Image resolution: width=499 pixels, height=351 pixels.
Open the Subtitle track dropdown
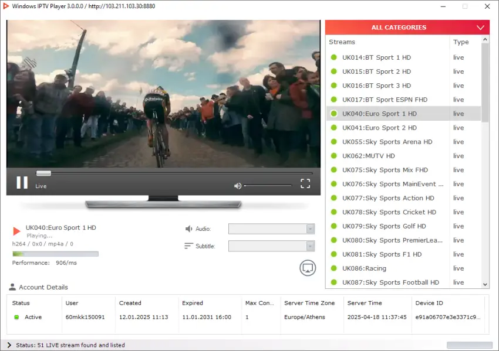[271, 246]
